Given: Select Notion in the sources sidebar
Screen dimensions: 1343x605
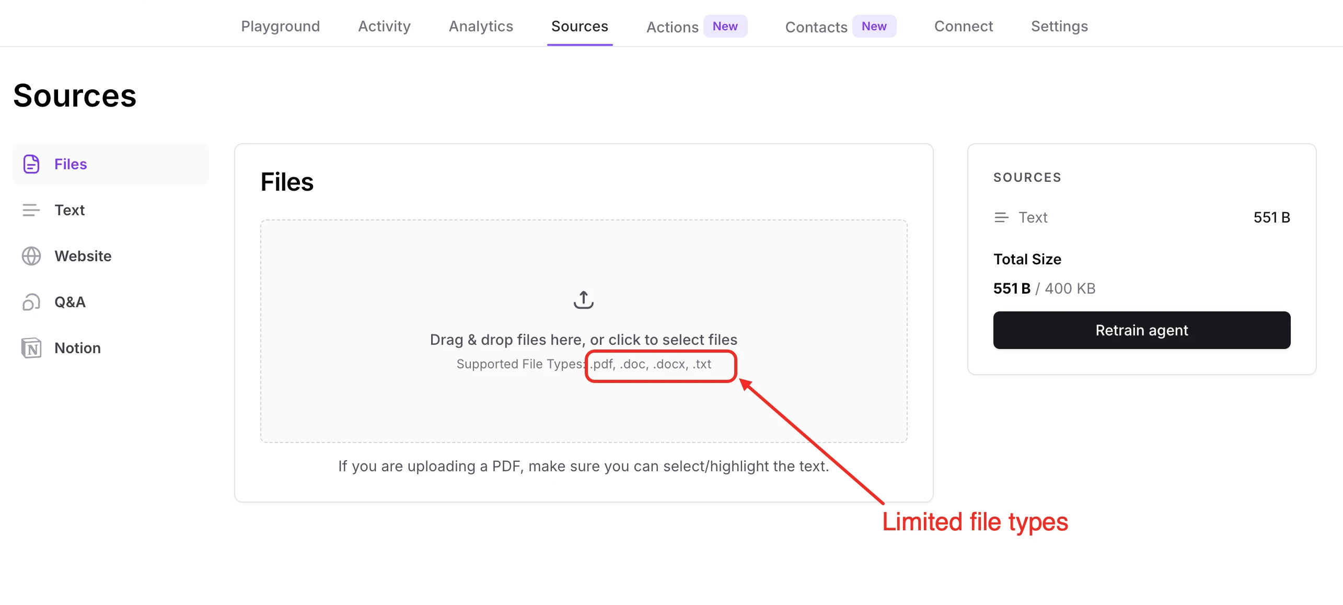Looking at the screenshot, I should (111, 348).
